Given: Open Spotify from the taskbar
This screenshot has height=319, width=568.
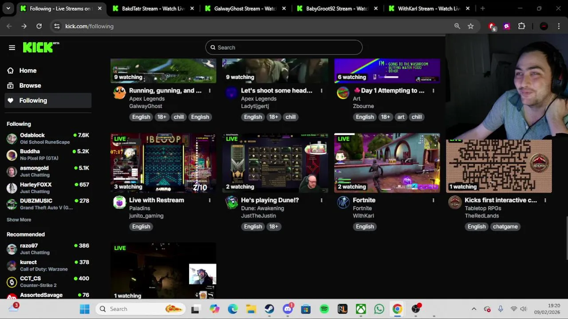Looking at the screenshot, I should pyautogui.click(x=324, y=309).
